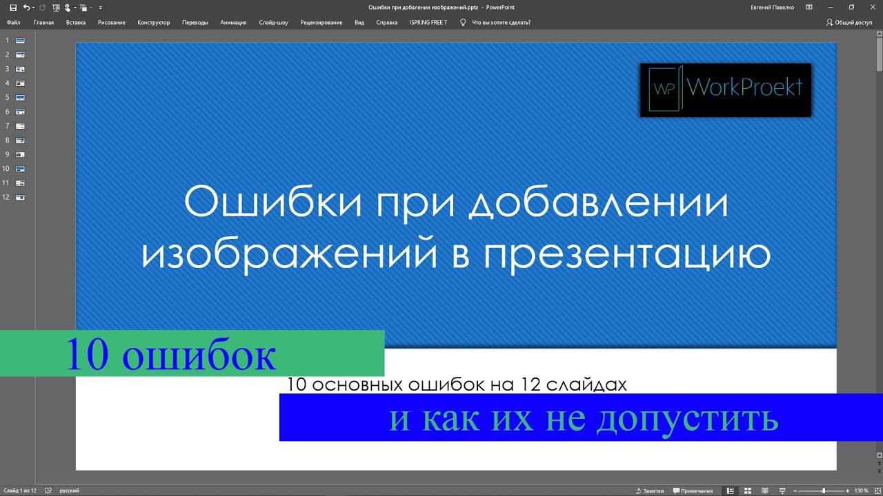The image size is (883, 496).
Task: Switch to Slide Sorter view icon
Action: [748, 490]
